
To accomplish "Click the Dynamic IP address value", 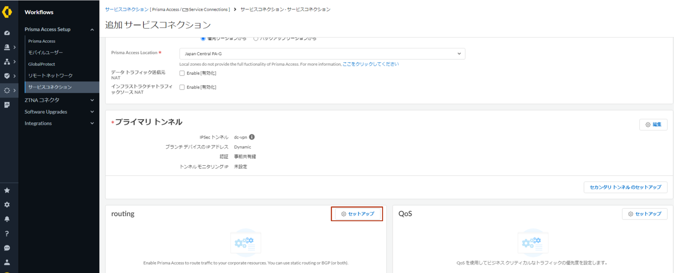I will [243, 147].
